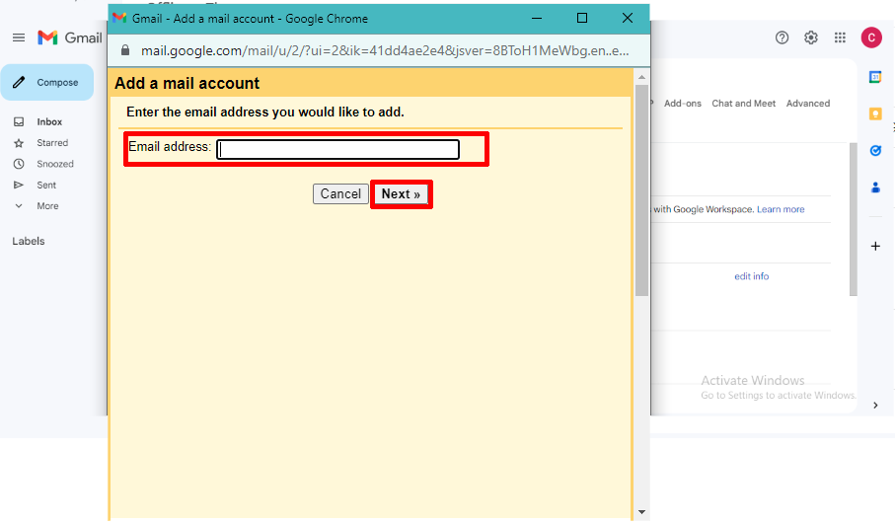Click the account profile avatar
The height and width of the screenshot is (524, 895).
(x=871, y=37)
